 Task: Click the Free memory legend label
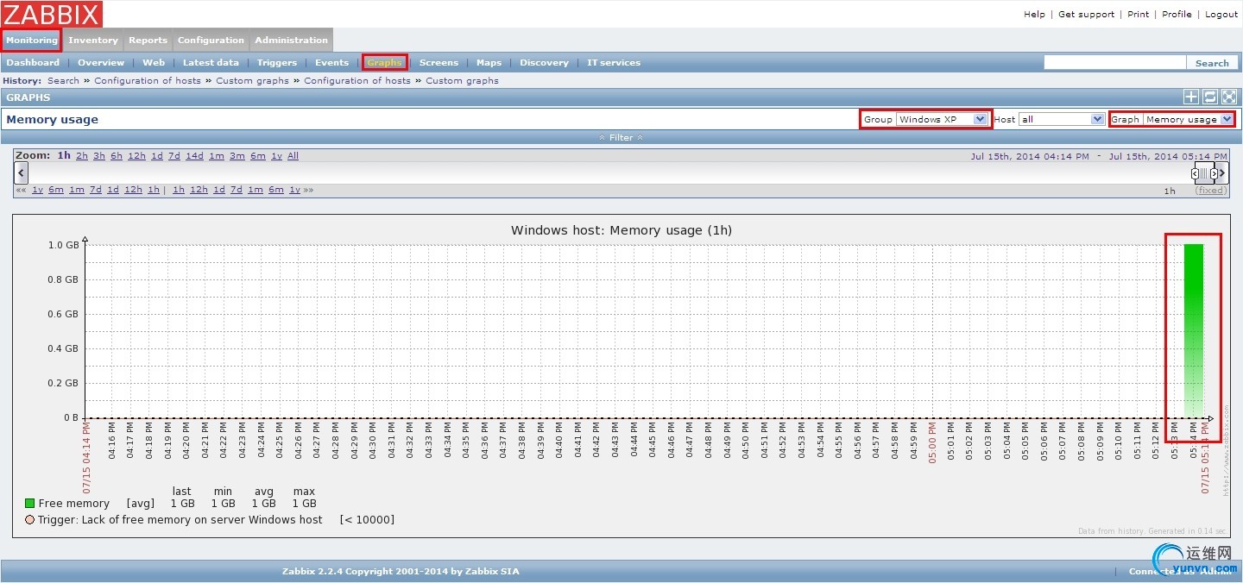[74, 504]
